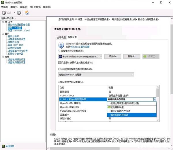Select 偏好无系统内存回退 in the dropdown list
The width and height of the screenshot is (173, 150).
tap(120, 111)
